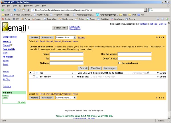Click the From filter input field
The height and width of the screenshot is (123, 171).
(66, 54)
